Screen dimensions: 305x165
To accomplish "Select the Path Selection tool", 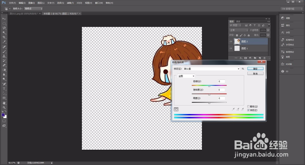I will (4, 93).
